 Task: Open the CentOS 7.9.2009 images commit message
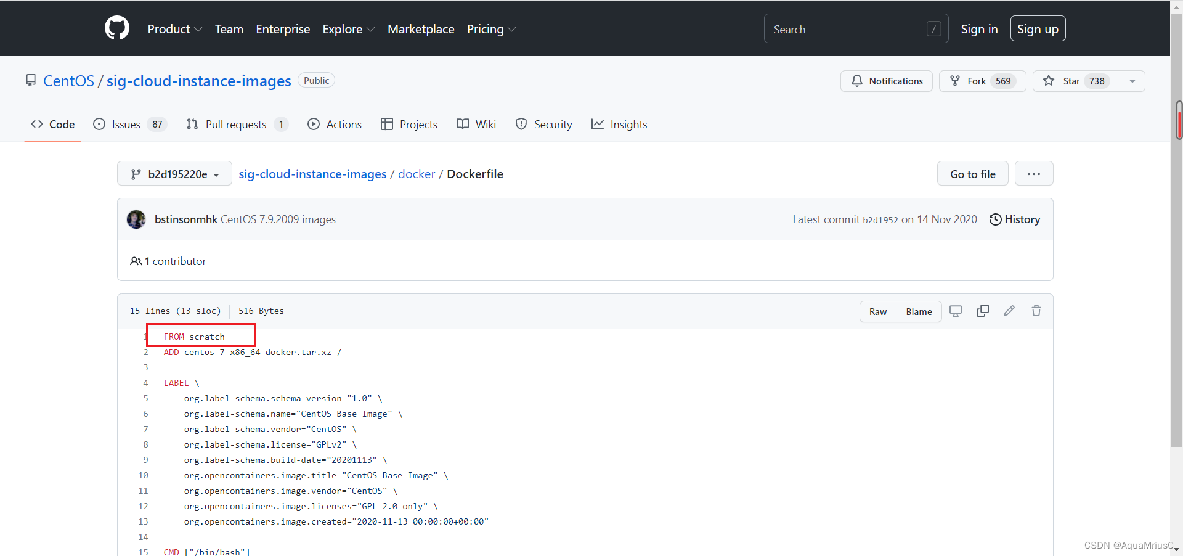tap(278, 219)
